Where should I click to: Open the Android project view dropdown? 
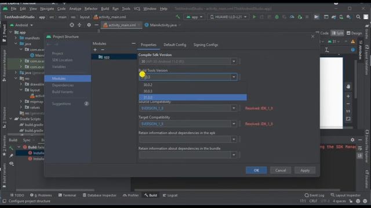(x=21, y=25)
